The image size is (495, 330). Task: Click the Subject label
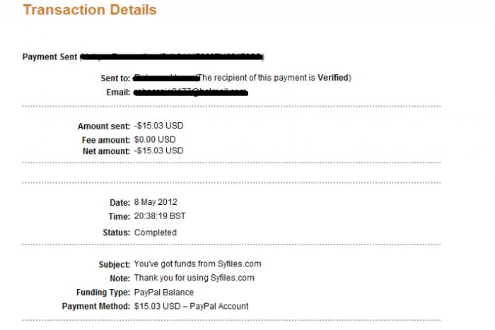(115, 264)
